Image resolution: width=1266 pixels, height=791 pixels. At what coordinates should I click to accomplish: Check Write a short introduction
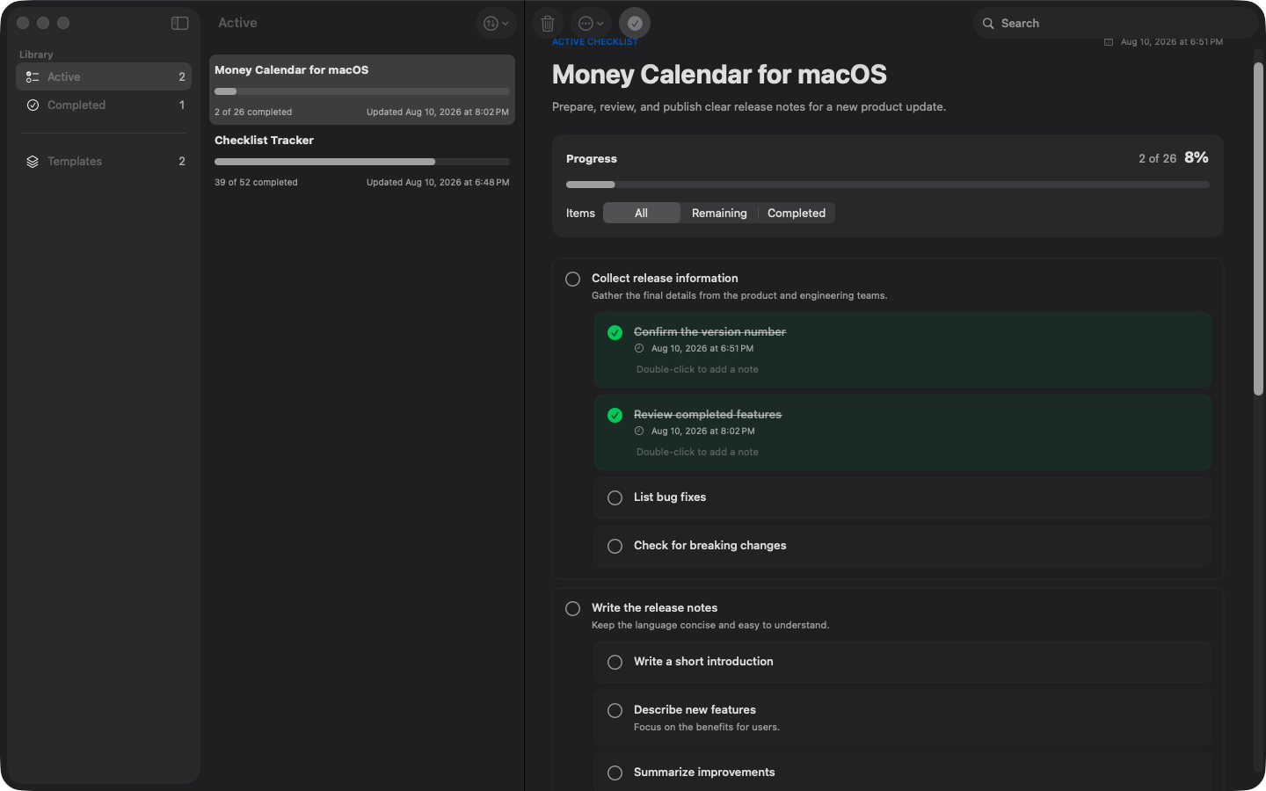(615, 663)
